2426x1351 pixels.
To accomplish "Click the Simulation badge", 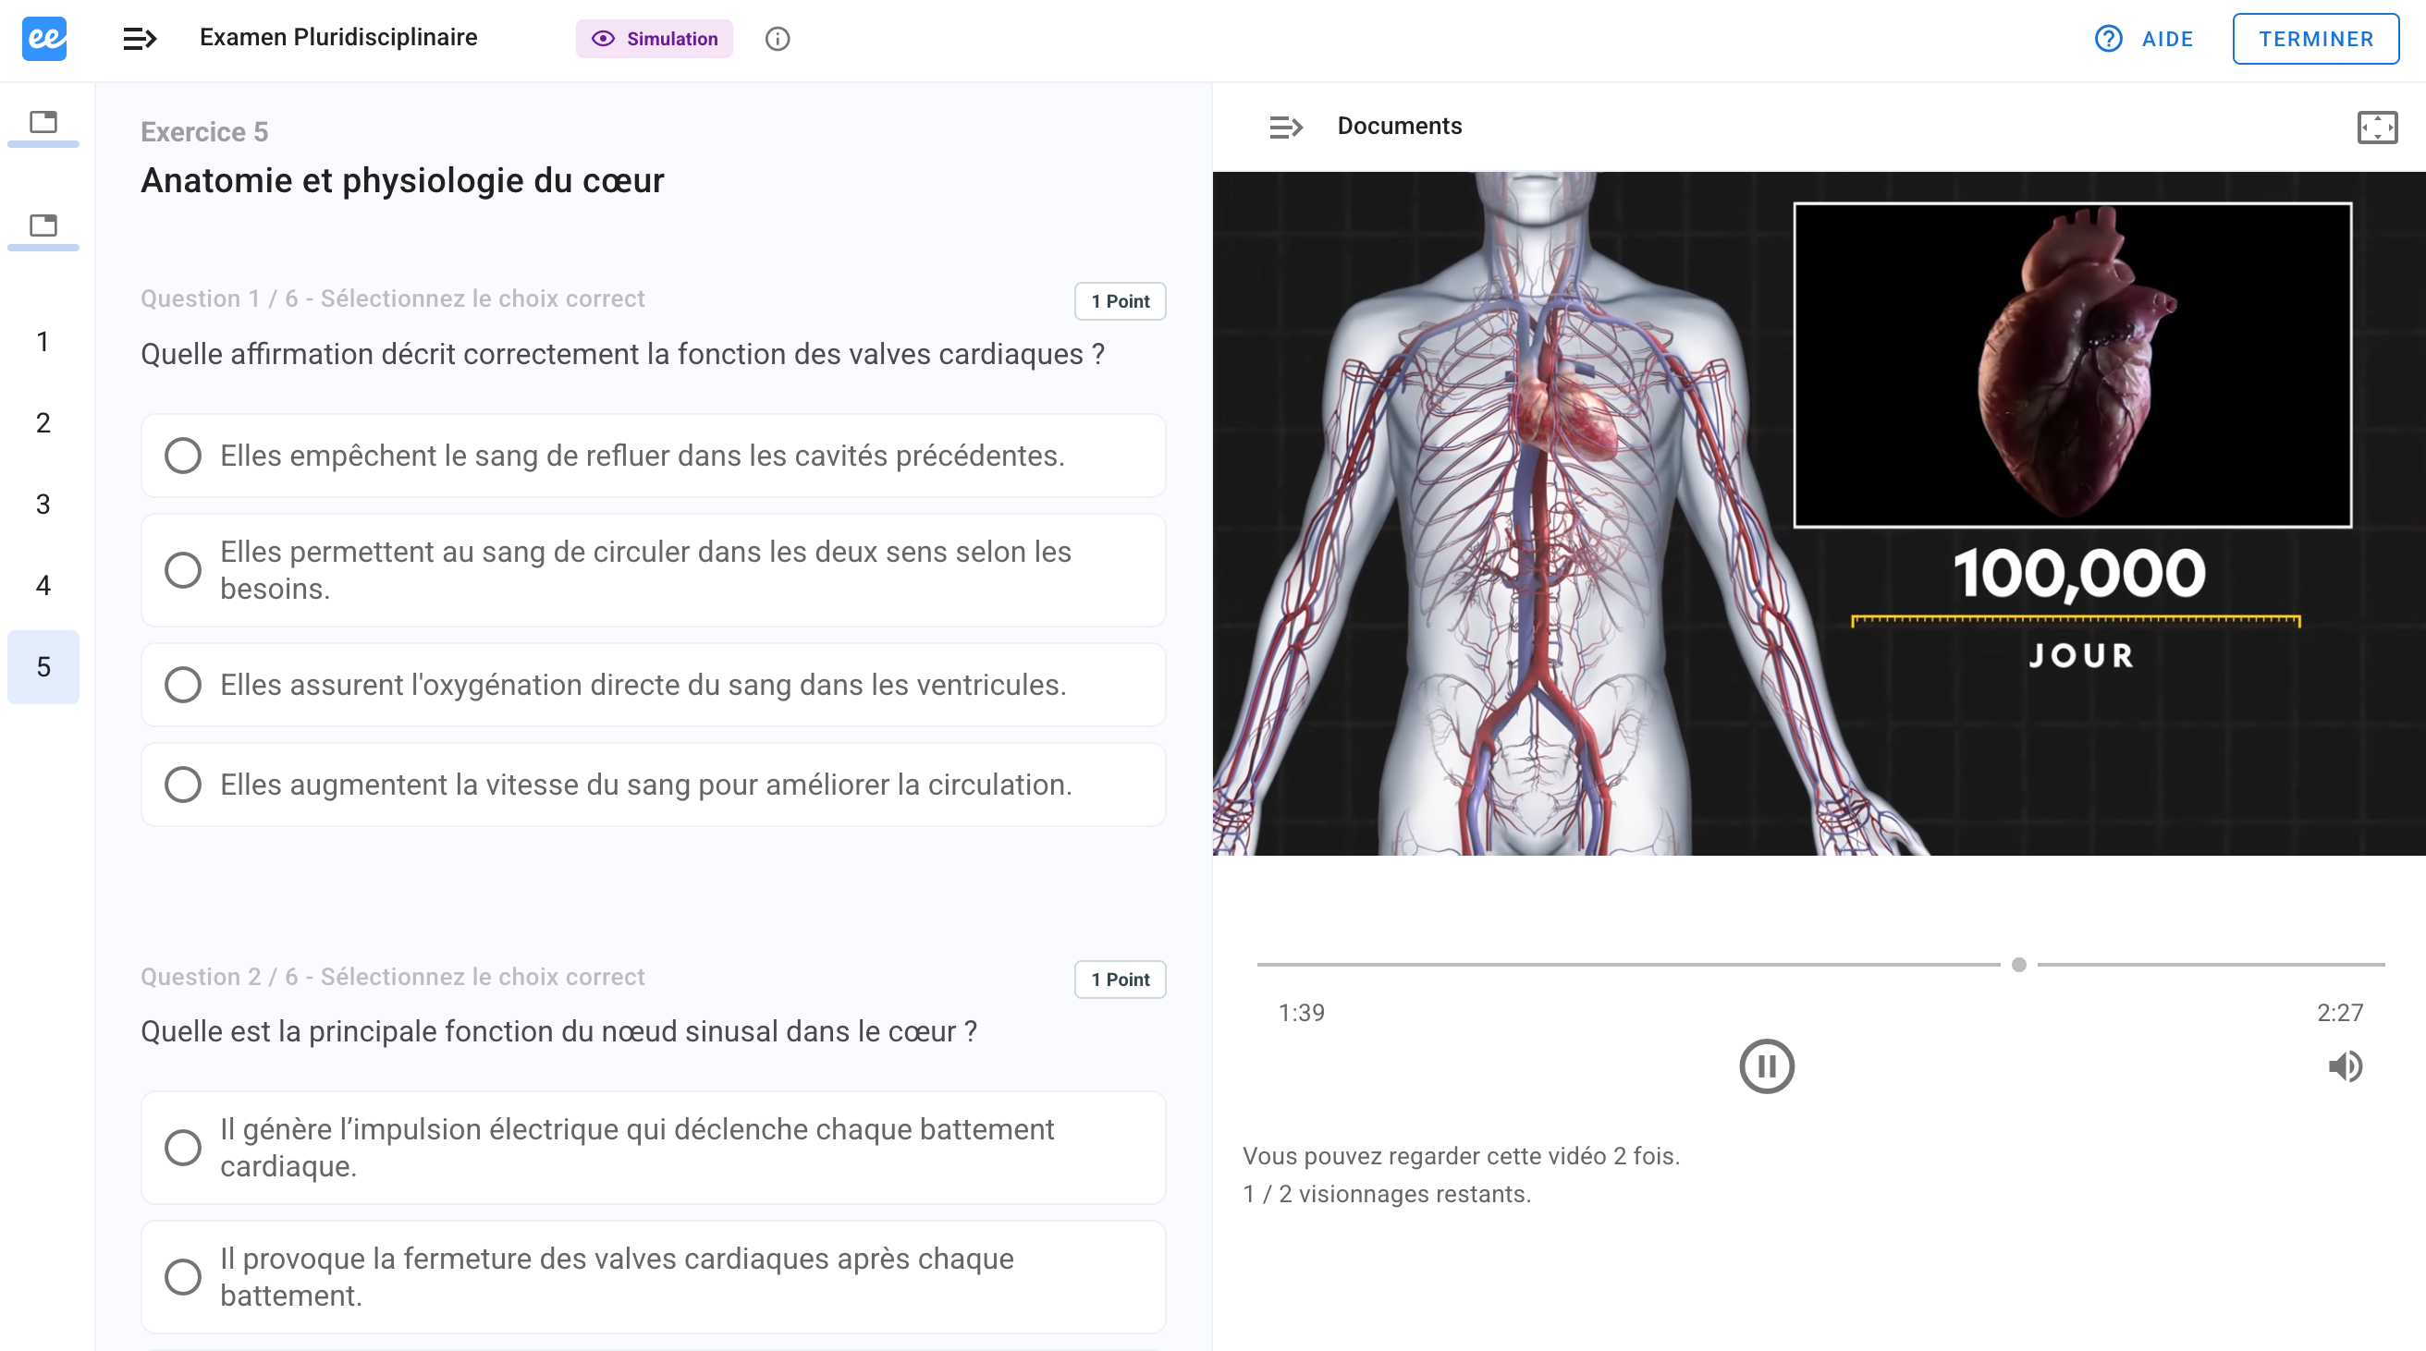I will 654,39.
